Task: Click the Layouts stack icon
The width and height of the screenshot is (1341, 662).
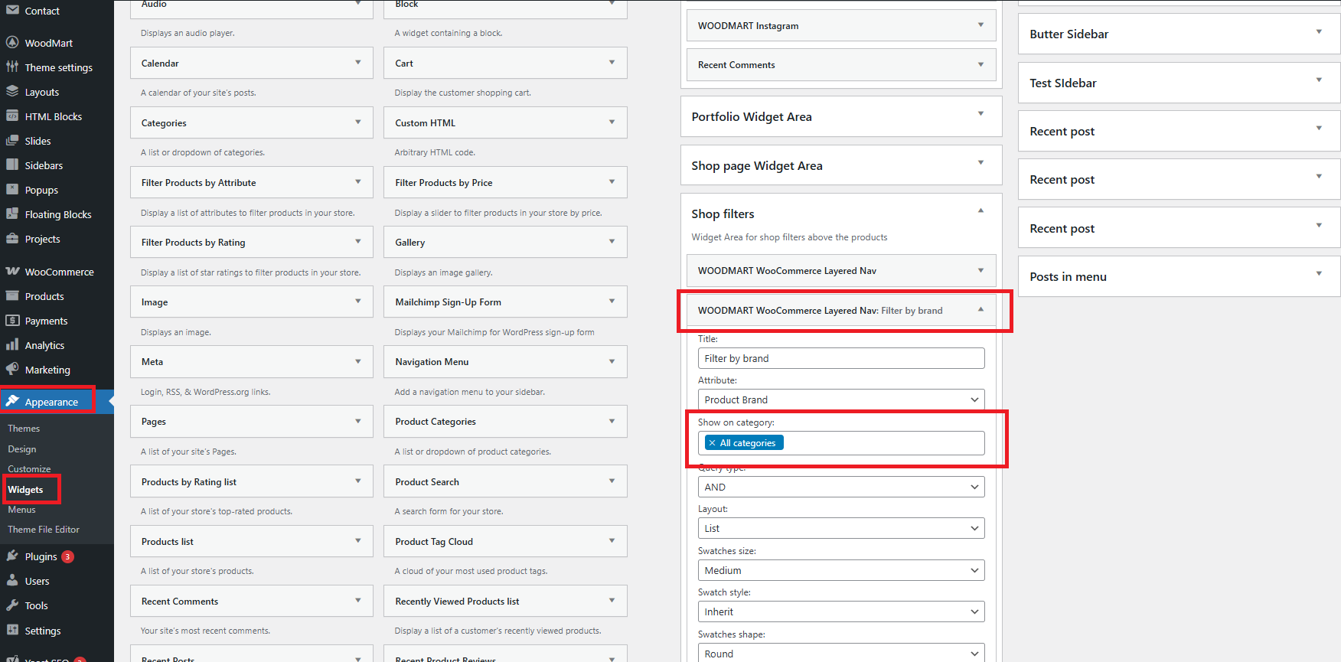Action: [x=12, y=91]
